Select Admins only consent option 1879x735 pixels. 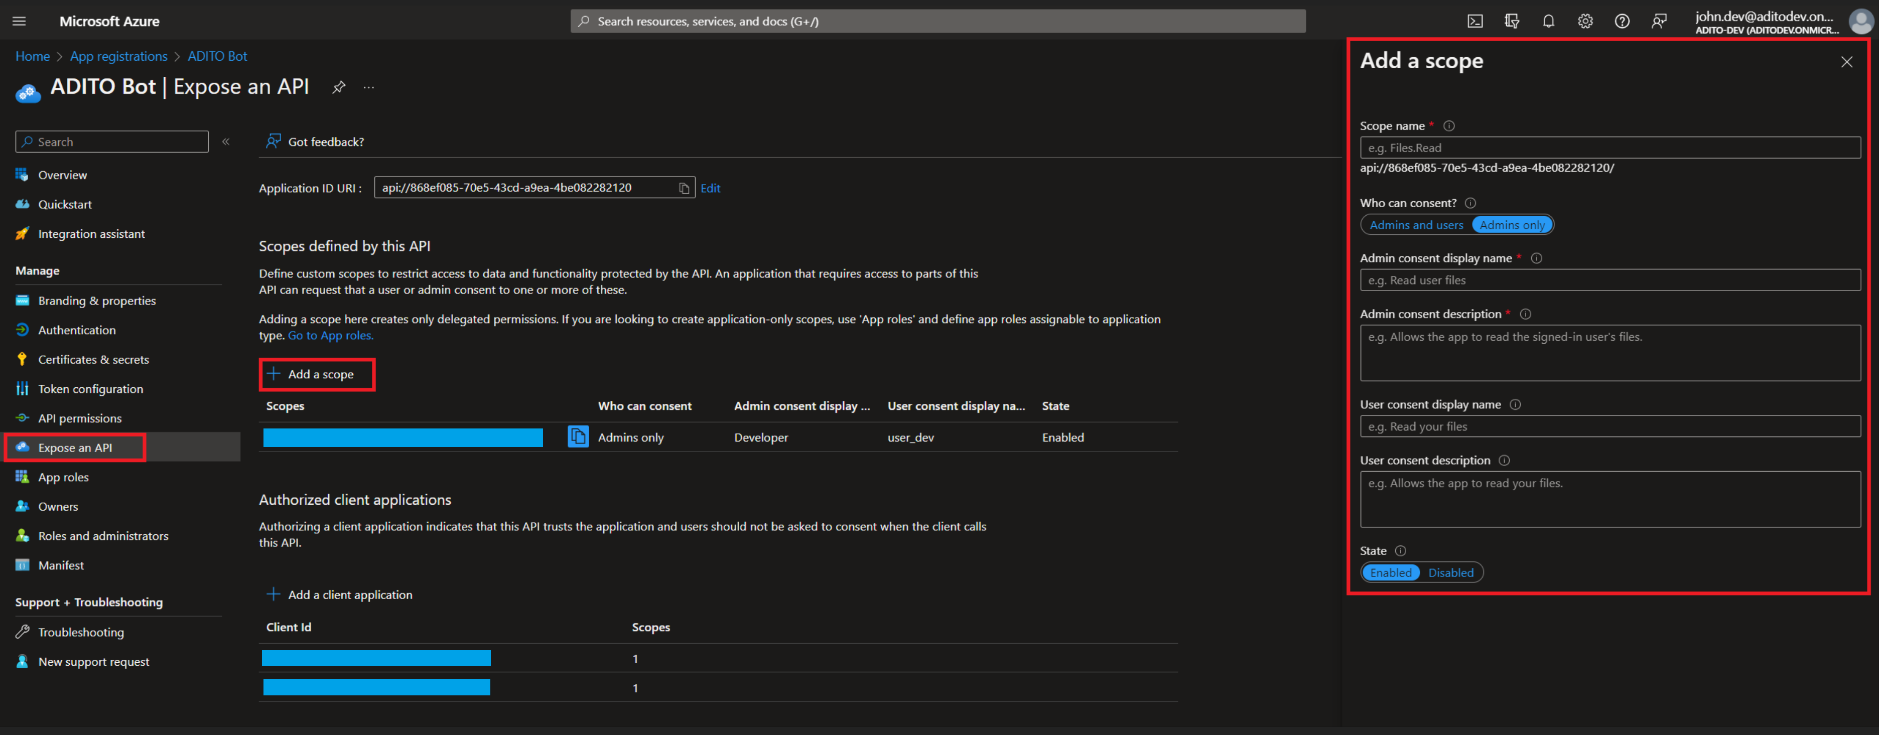(1511, 225)
